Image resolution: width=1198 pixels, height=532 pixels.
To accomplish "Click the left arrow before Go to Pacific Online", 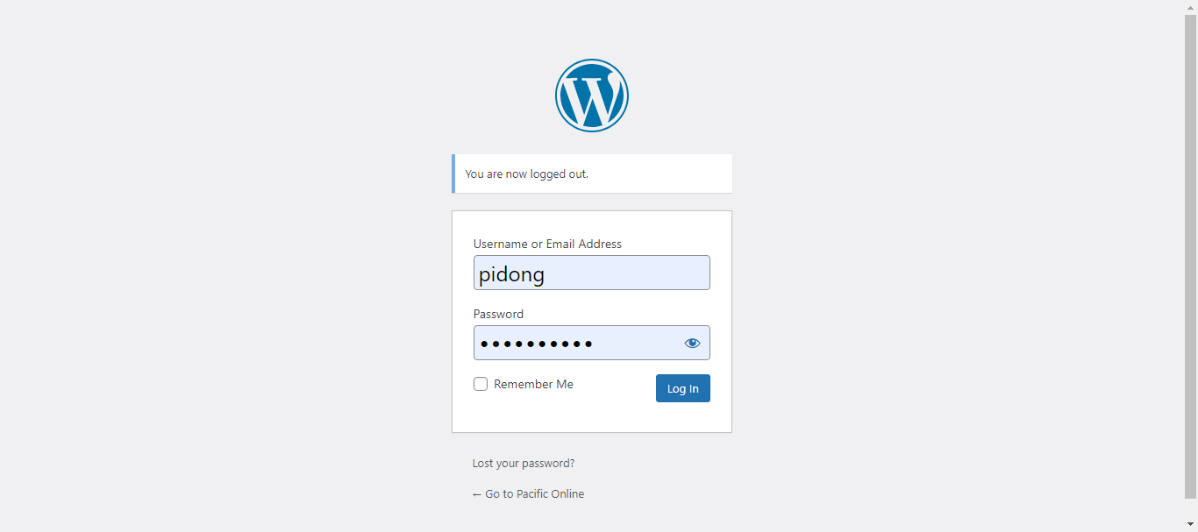I will pyautogui.click(x=477, y=494).
